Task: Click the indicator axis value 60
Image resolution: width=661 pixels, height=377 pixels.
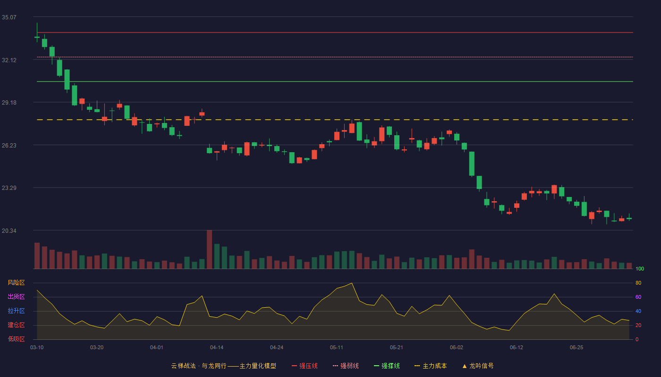Action: (x=638, y=297)
